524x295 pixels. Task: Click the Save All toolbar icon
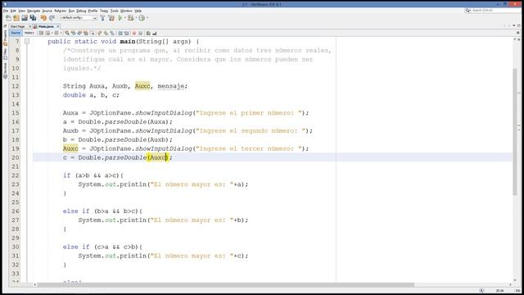[33, 18]
